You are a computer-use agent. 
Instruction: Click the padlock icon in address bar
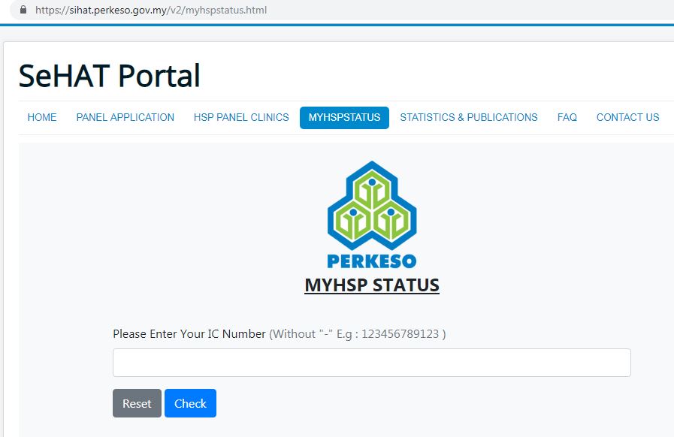point(23,10)
